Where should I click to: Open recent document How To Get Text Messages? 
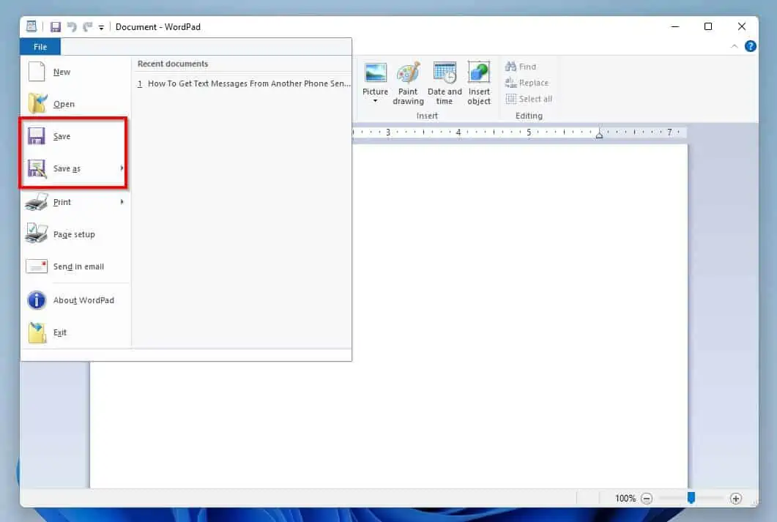click(243, 83)
